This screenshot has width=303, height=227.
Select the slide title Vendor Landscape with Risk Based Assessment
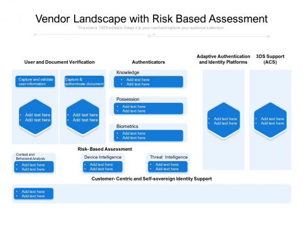pyautogui.click(x=151, y=19)
